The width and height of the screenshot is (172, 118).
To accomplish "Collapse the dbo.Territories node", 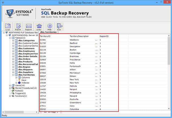I will pos(13,75).
